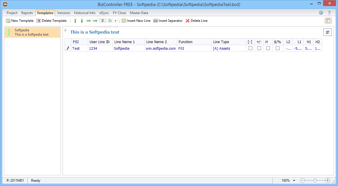This screenshot has height=186, width=338.
Task: Open the color grid picker icon
Action: click(x=110, y=21)
